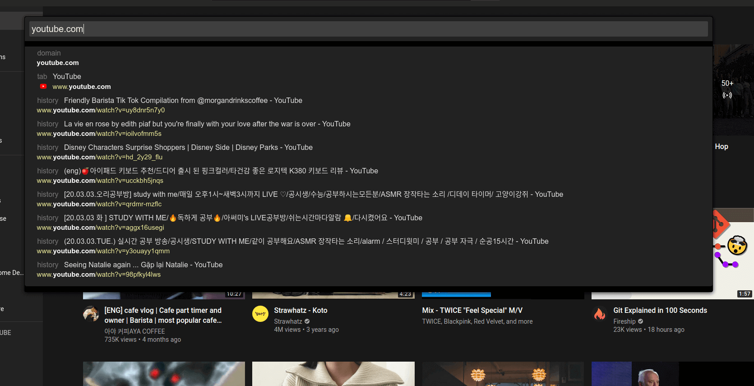Open Friendly Barista Tik Tok Compilation history entry

(183, 100)
